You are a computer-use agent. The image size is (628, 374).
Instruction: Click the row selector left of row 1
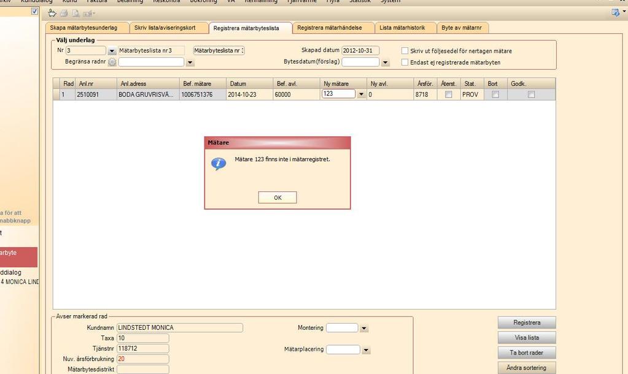[56, 95]
